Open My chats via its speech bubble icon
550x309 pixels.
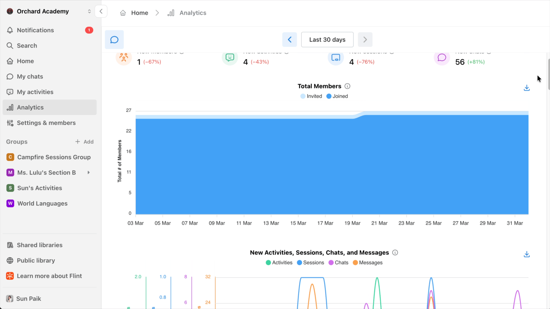pyautogui.click(x=10, y=76)
